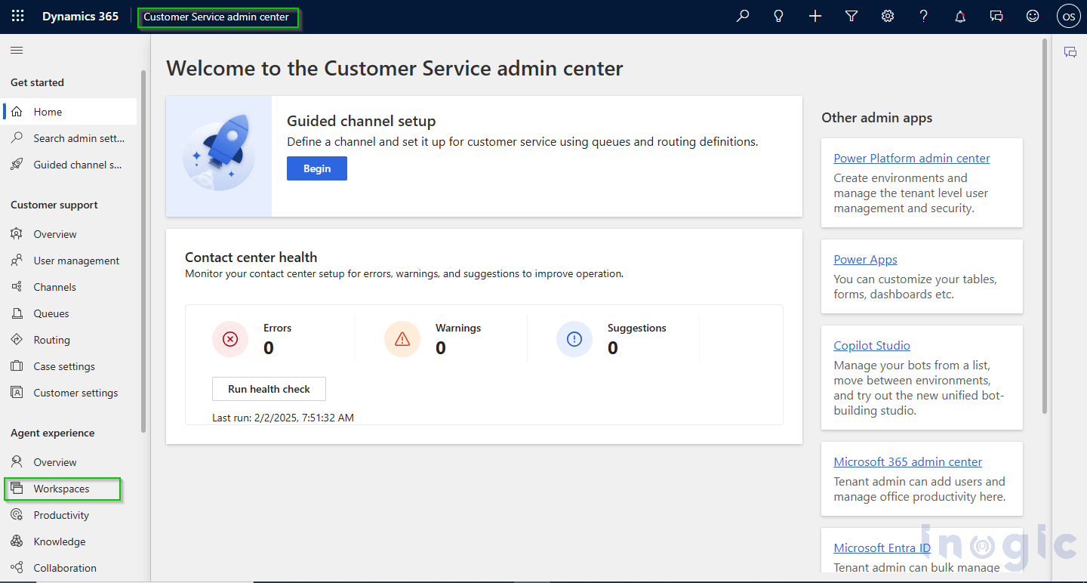Click the Case settings briefcase icon
The width and height of the screenshot is (1087, 583).
click(x=17, y=366)
